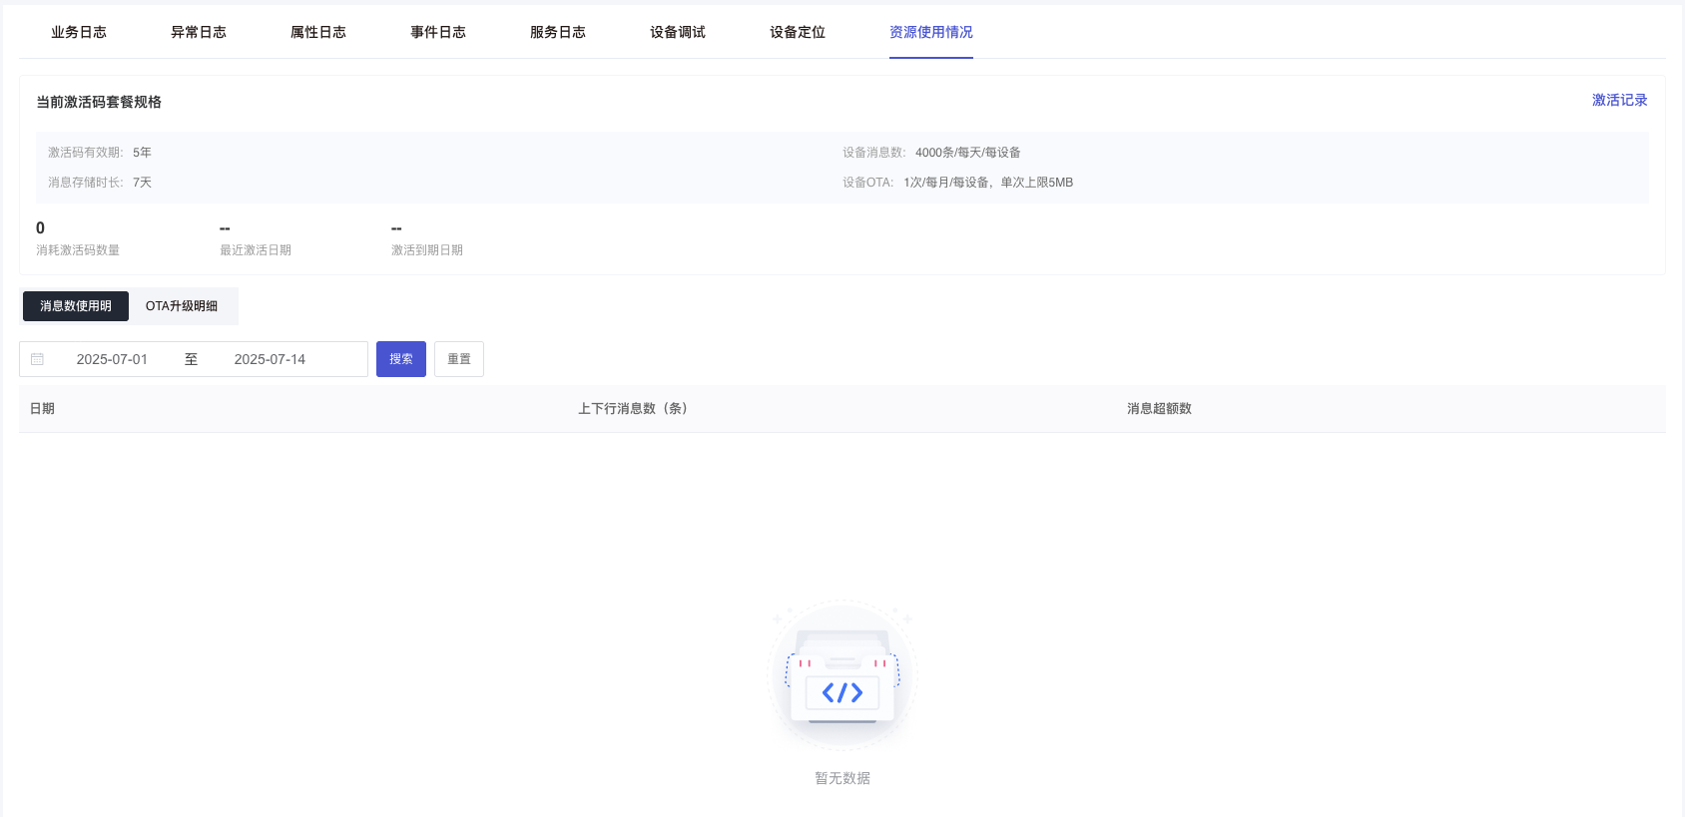Go to the 属性日志 tab

(318, 32)
